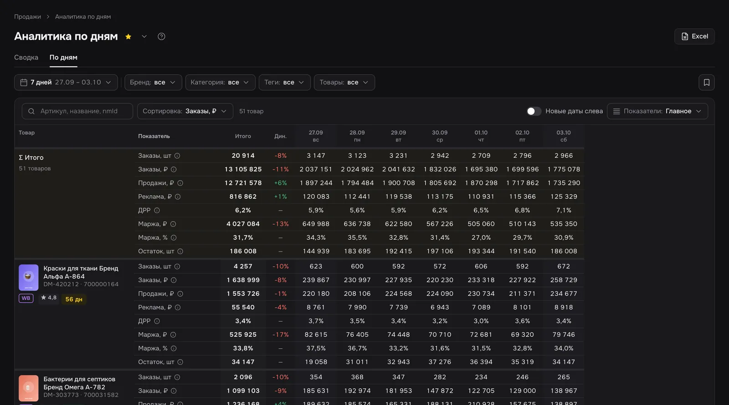Image resolution: width=729 pixels, height=405 pixels.
Task: Click the bookmark icon to save the filter
Action: coord(707,82)
